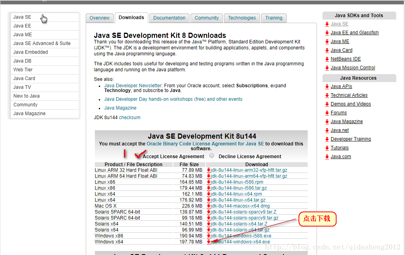Click red arrow icon next to Demos and Videos
The width and height of the screenshot is (405, 255).
327,104
